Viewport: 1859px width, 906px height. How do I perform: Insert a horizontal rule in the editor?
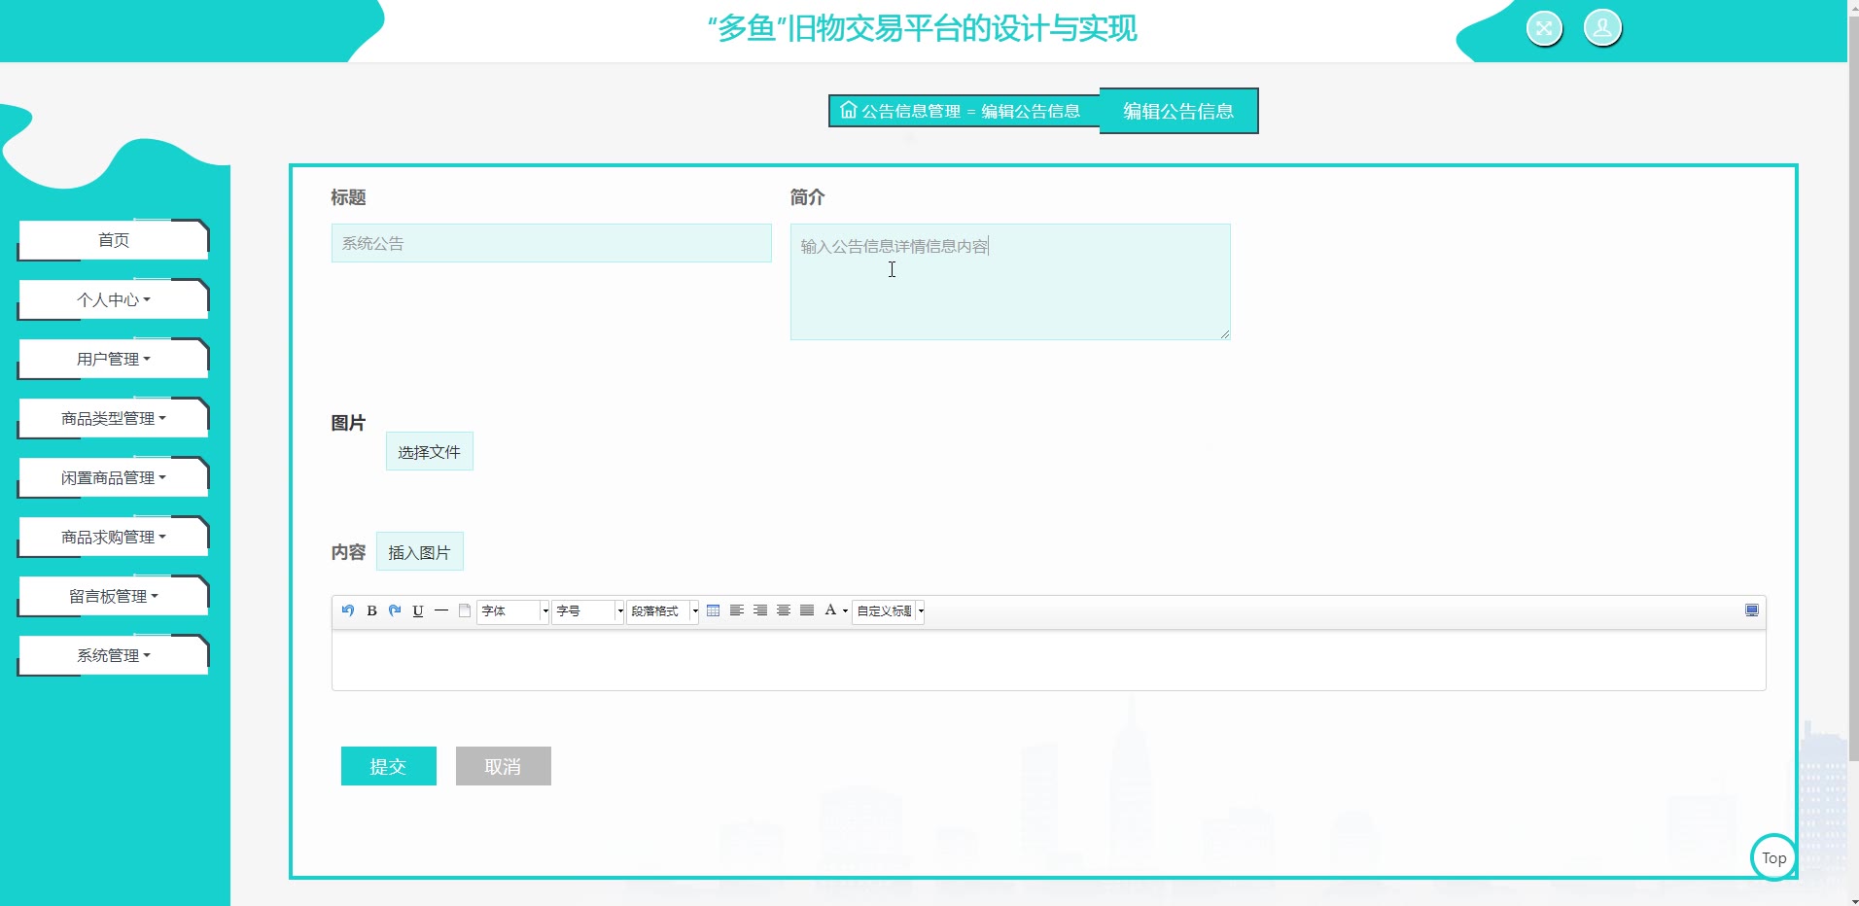coord(441,610)
